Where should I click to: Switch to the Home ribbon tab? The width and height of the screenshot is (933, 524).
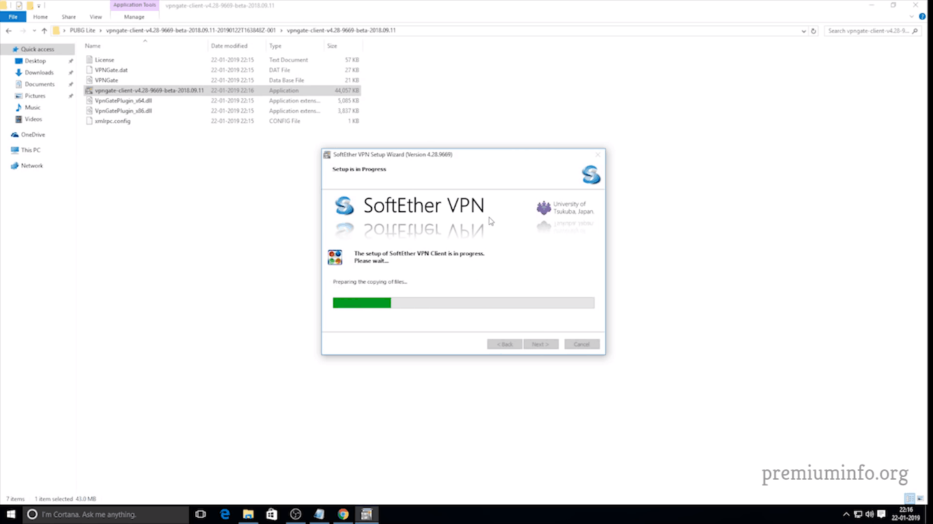40,16
